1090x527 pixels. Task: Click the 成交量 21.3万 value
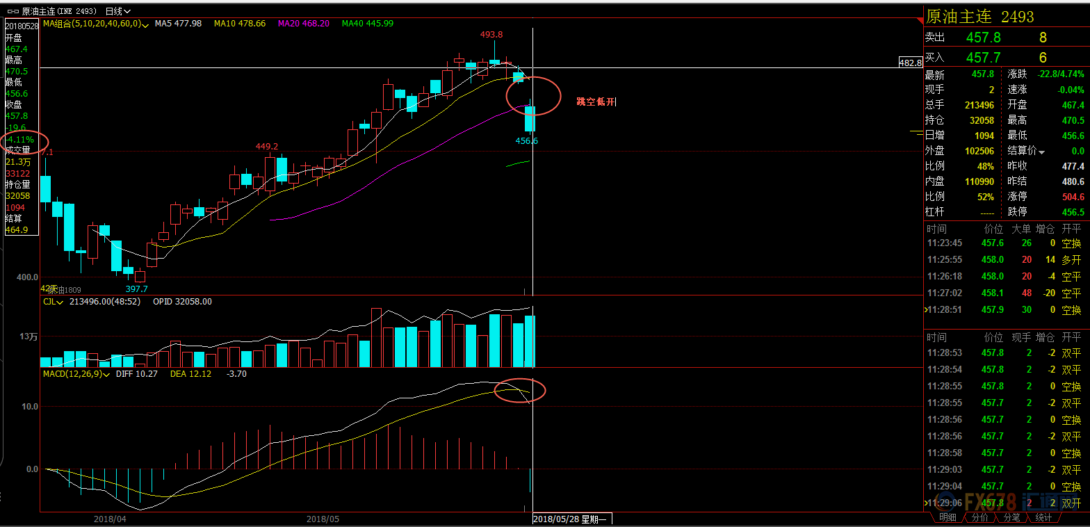click(18, 161)
